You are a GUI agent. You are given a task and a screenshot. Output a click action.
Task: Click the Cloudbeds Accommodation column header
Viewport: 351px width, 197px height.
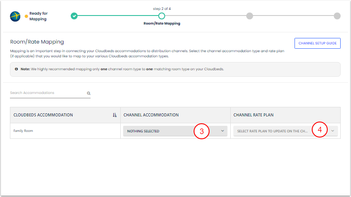coord(43,115)
